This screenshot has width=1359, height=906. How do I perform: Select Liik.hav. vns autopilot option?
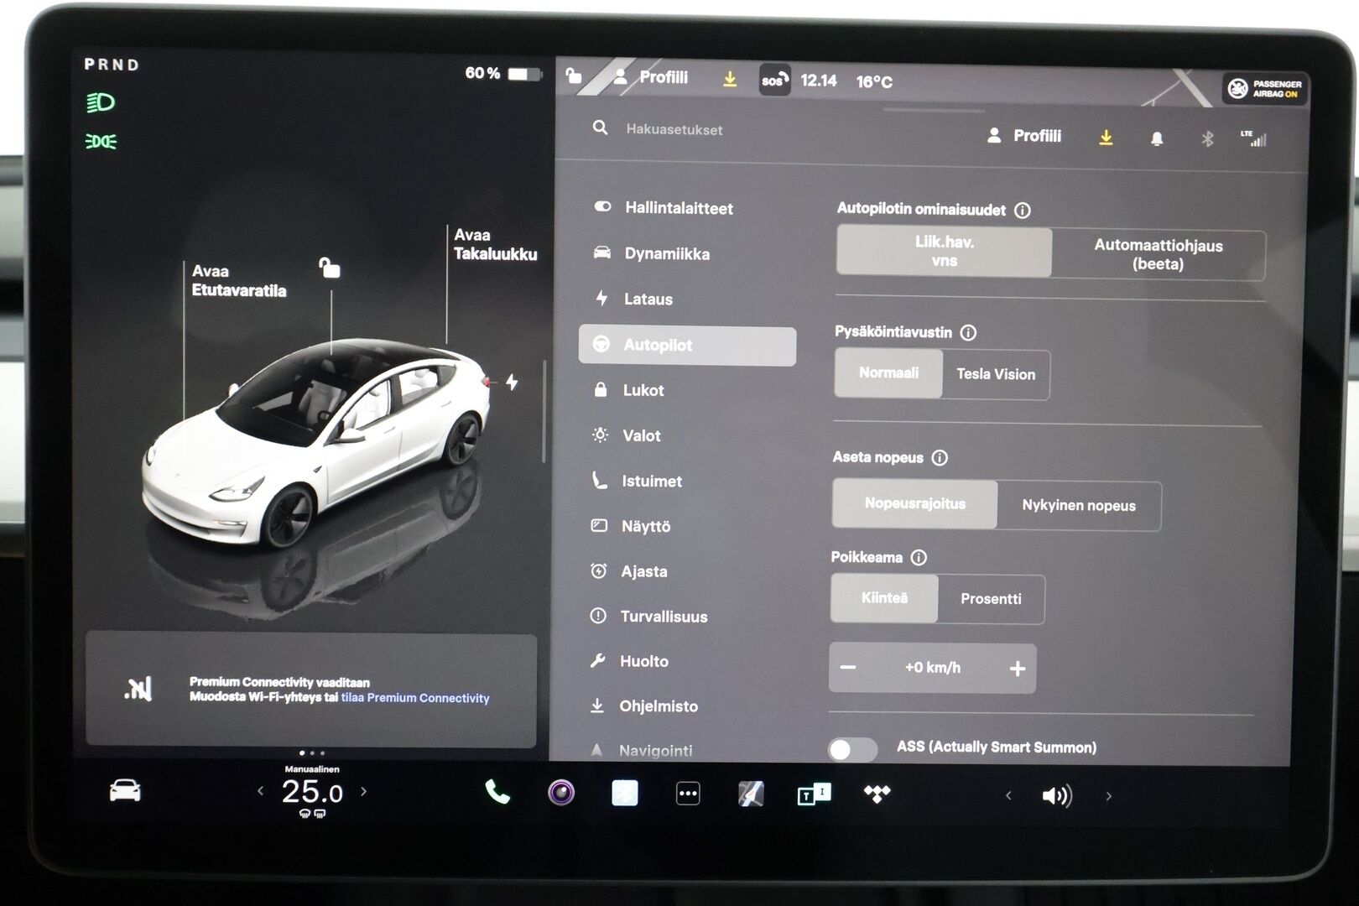[x=944, y=252]
